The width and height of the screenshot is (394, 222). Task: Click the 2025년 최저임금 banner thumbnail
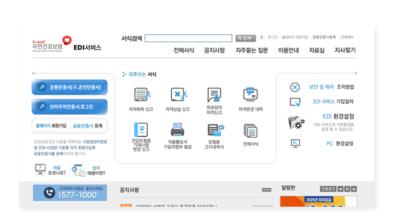318,202
